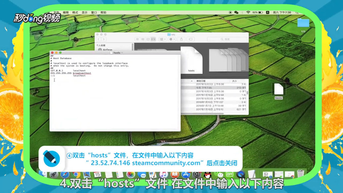
Task: Click the battery 60% status icon
Action: [x=257, y=13]
